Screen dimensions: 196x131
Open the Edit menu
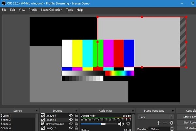click(12, 10)
